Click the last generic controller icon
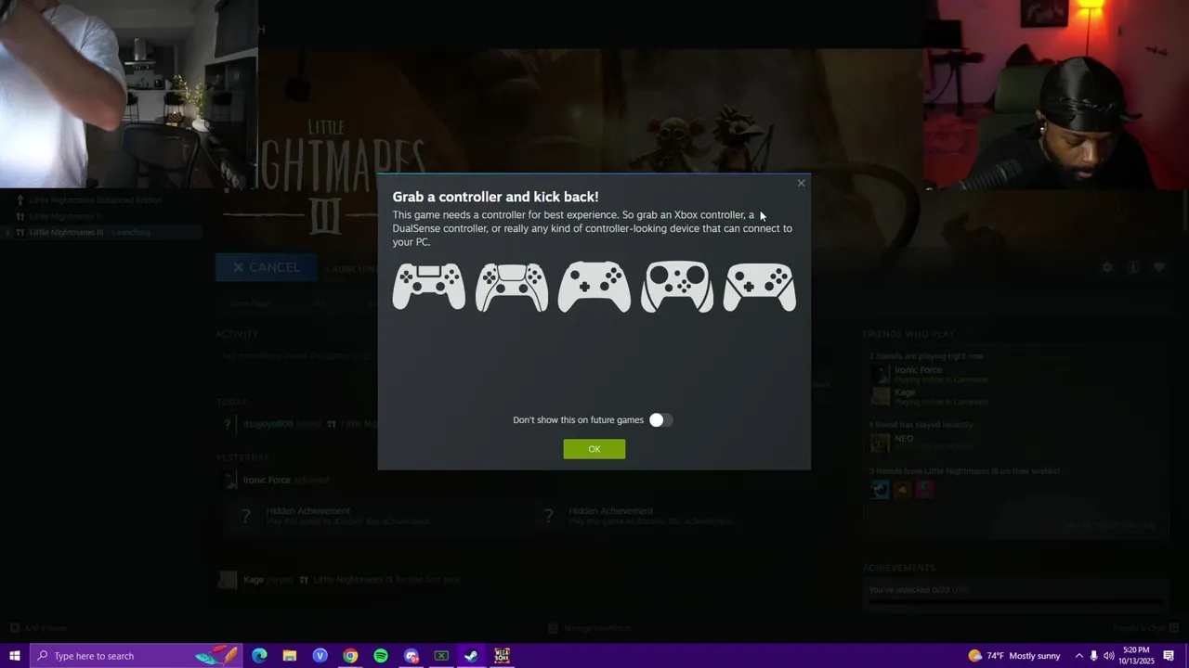The height and width of the screenshot is (668, 1189). pos(759,287)
